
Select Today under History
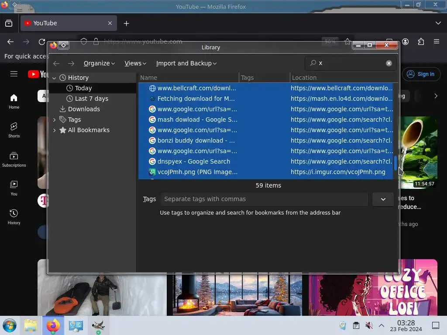tap(93, 88)
